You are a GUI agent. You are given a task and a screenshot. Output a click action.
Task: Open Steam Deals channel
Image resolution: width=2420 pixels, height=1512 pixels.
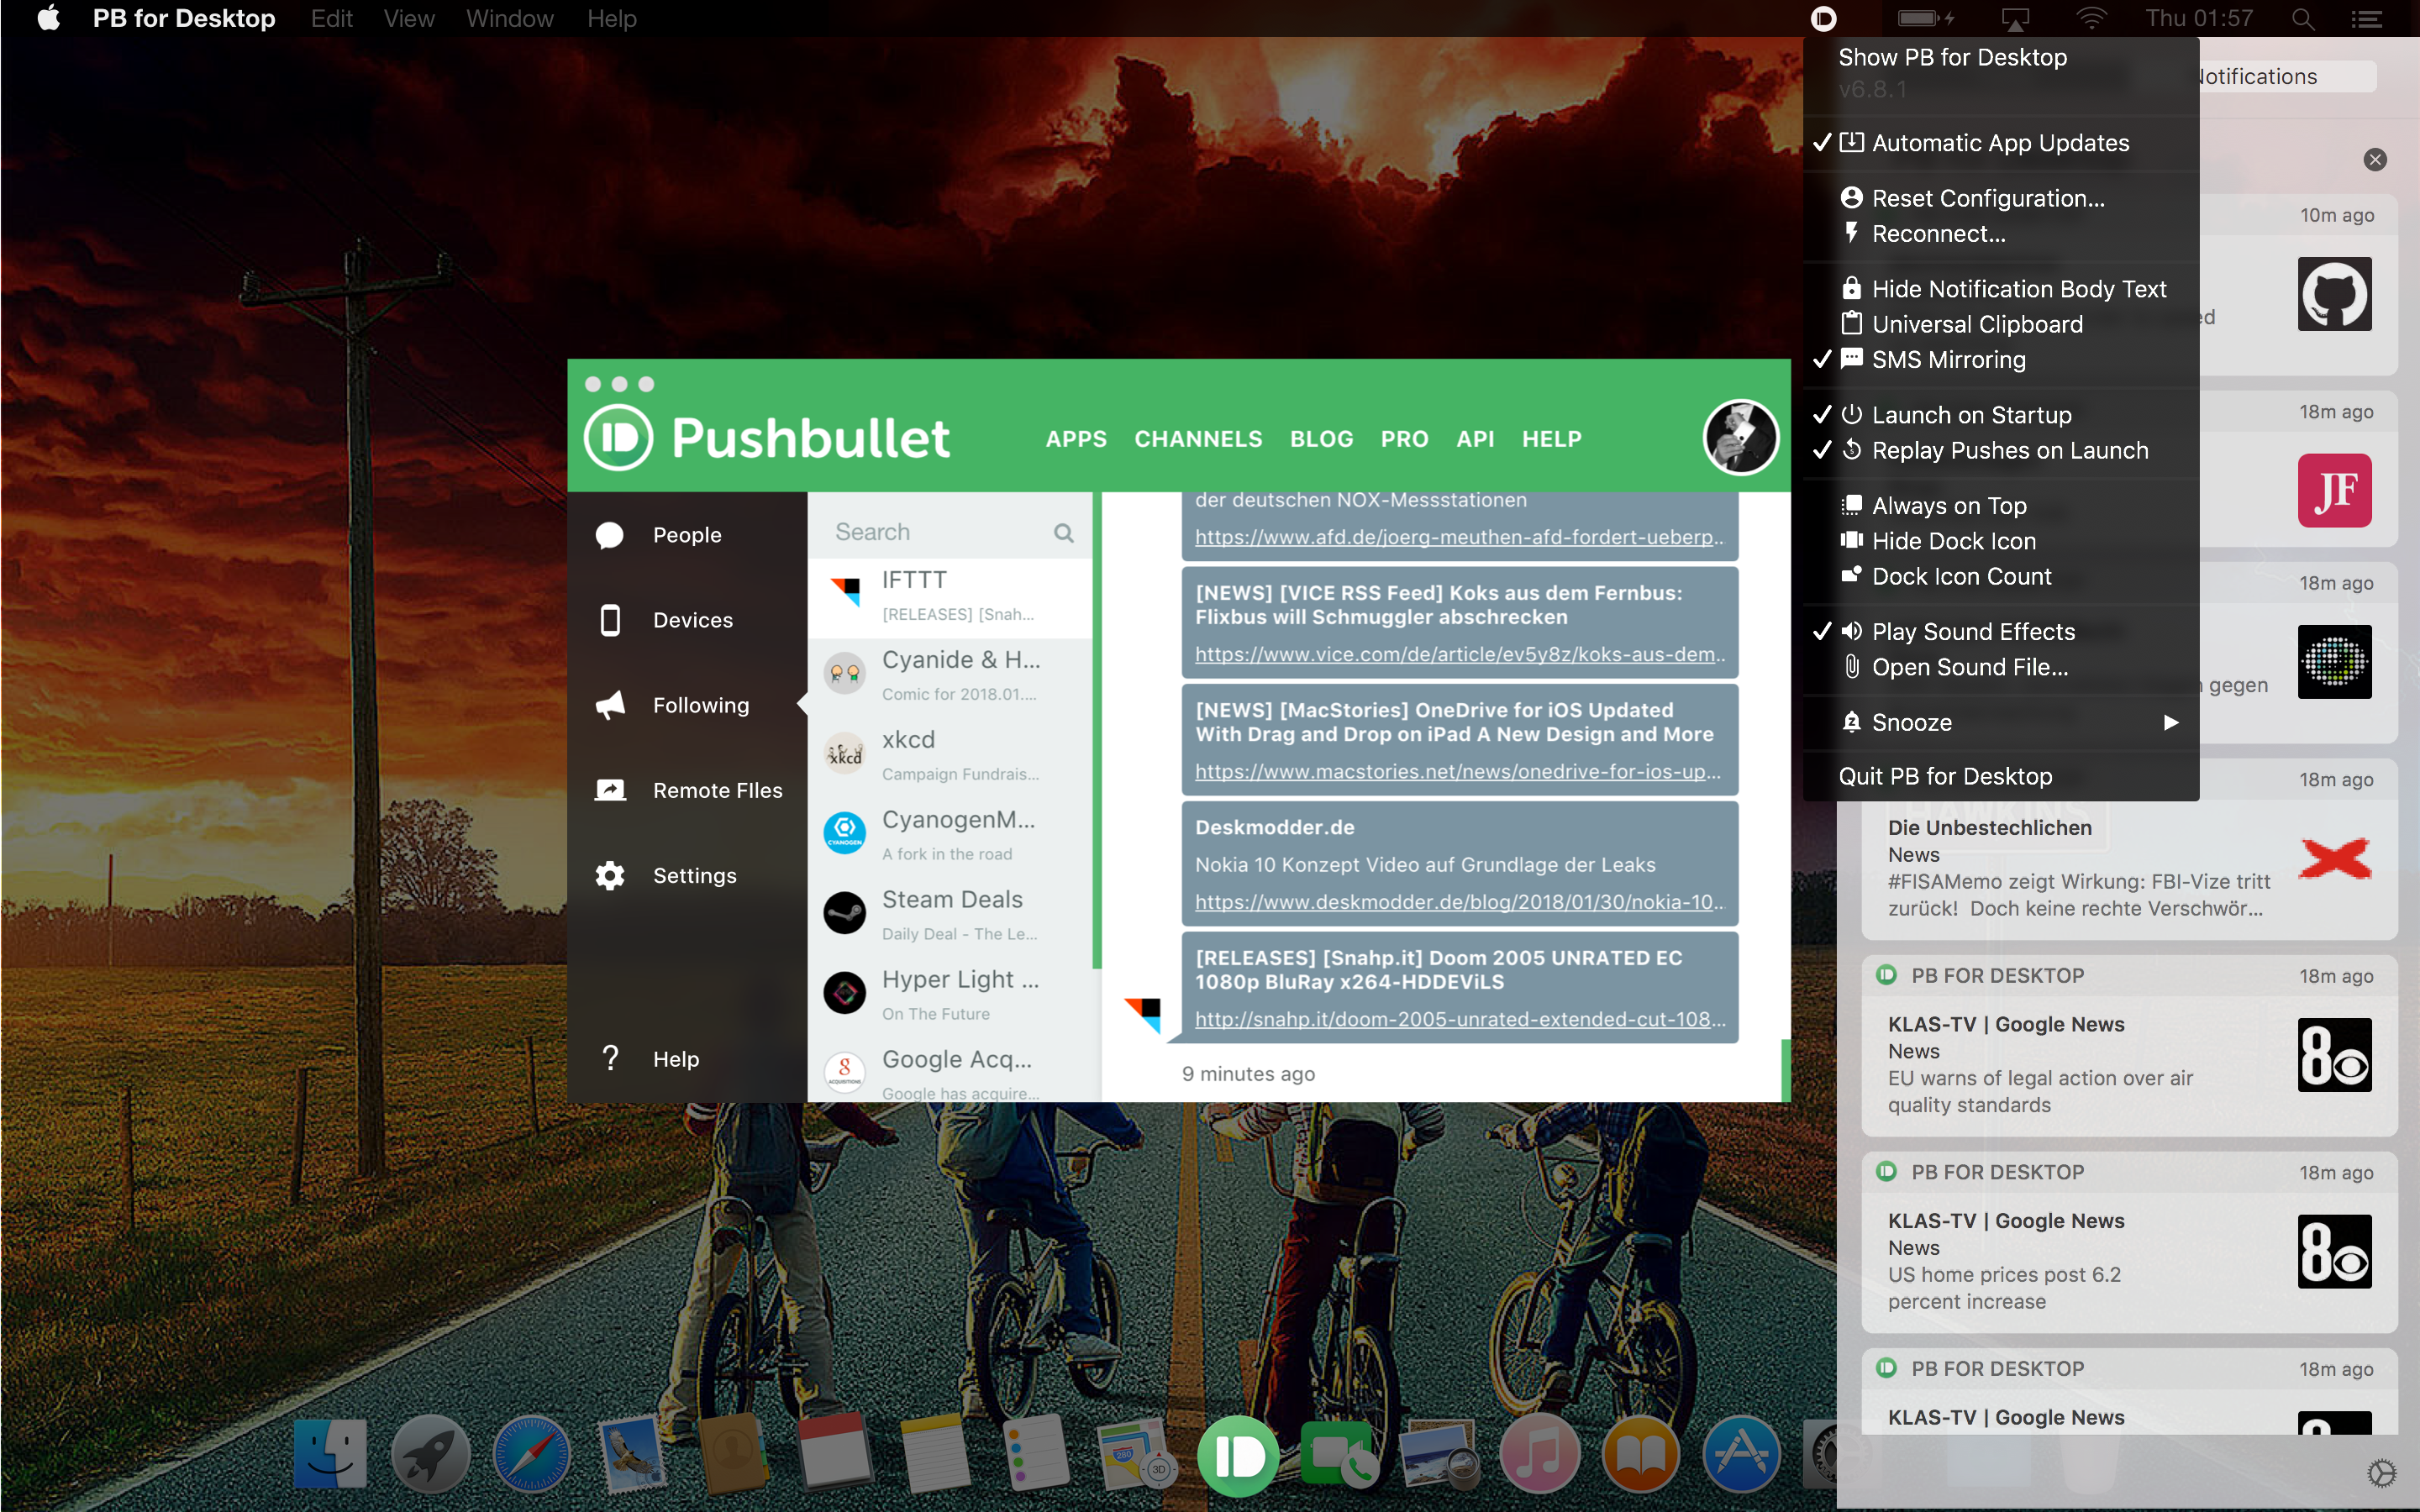click(x=950, y=915)
